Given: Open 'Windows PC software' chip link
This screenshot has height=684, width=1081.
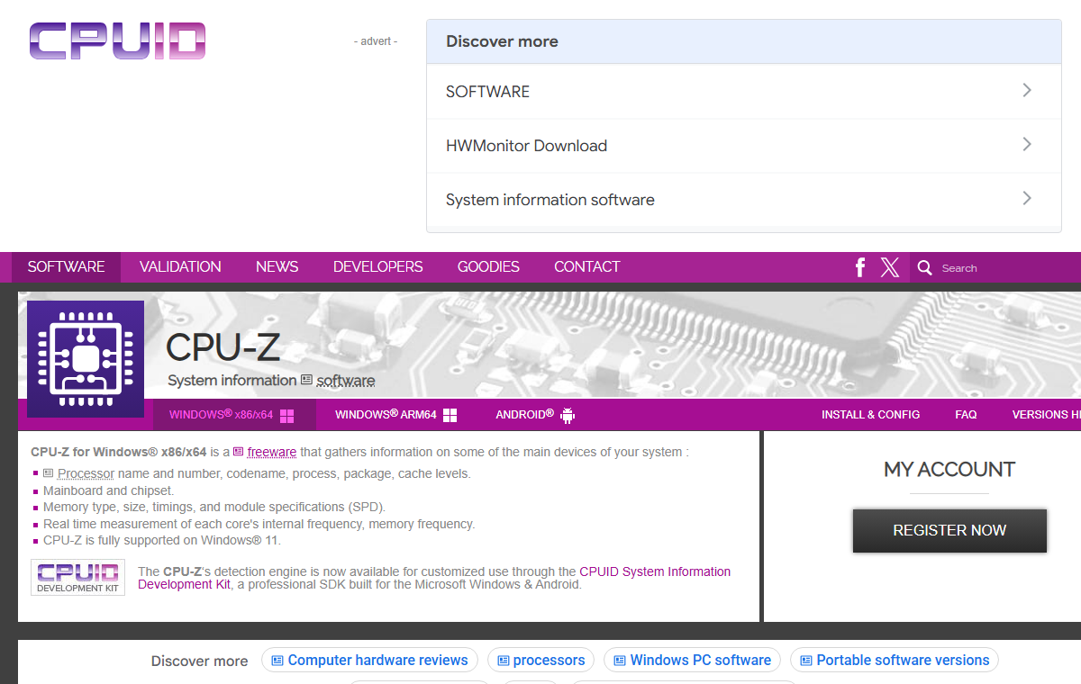Looking at the screenshot, I should (x=692, y=661).
